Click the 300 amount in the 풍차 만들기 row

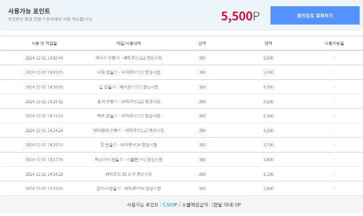coord(202,101)
